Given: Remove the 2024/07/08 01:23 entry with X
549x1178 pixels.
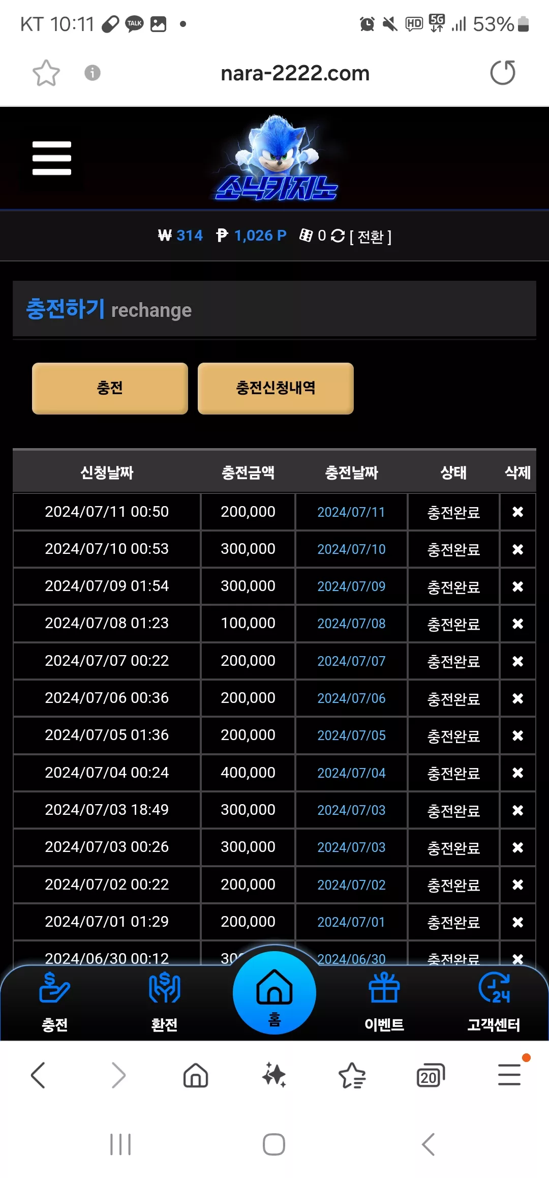Looking at the screenshot, I should point(517,624).
